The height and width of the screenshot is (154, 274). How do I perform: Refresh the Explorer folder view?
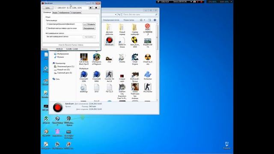[x=119, y=15]
